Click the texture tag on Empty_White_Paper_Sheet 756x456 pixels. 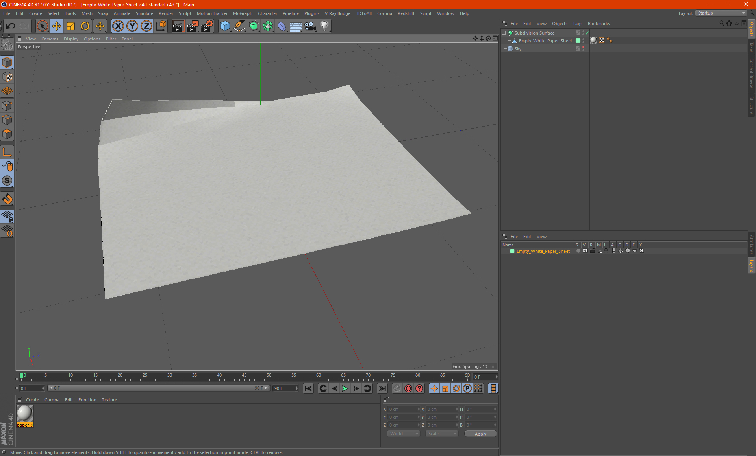(x=594, y=40)
